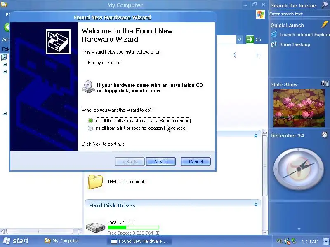Expand the first plus node in folder tree
Viewport: 330px width, 247px height.
coord(5,65)
